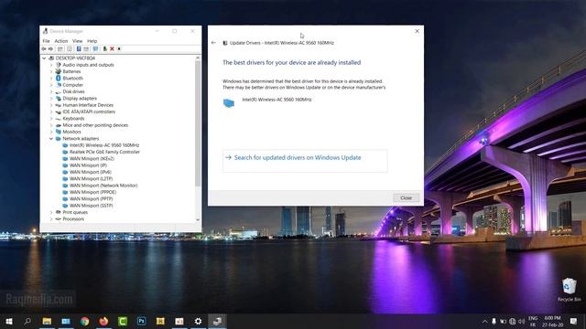Viewport: 586px width, 329px height.
Task: Open Settings gear from the taskbar
Action: click(x=198, y=321)
